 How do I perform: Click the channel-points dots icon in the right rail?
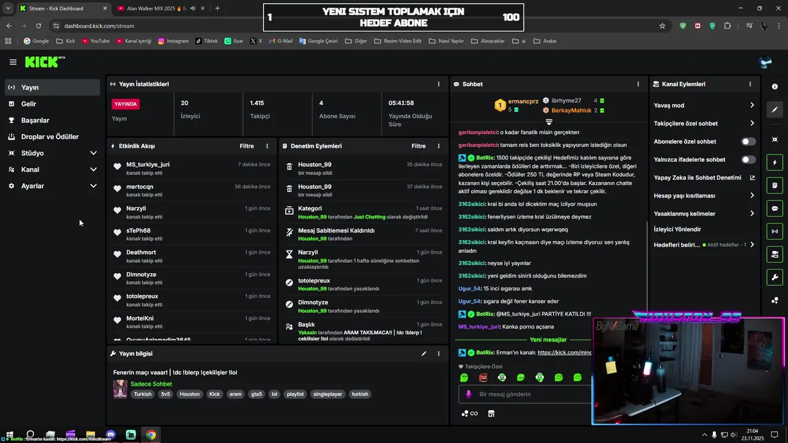click(775, 300)
